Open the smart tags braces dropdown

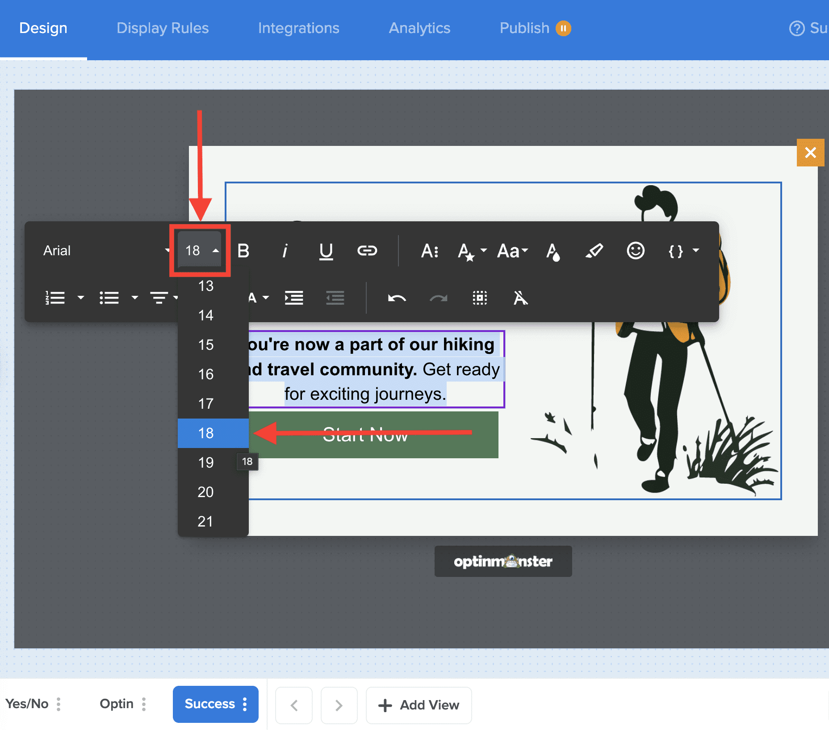pyautogui.click(x=683, y=251)
